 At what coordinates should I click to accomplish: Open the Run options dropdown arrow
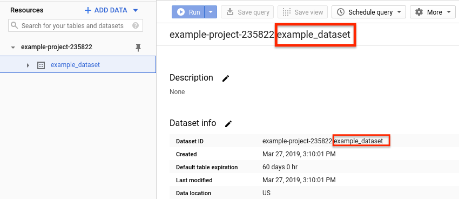[211, 12]
